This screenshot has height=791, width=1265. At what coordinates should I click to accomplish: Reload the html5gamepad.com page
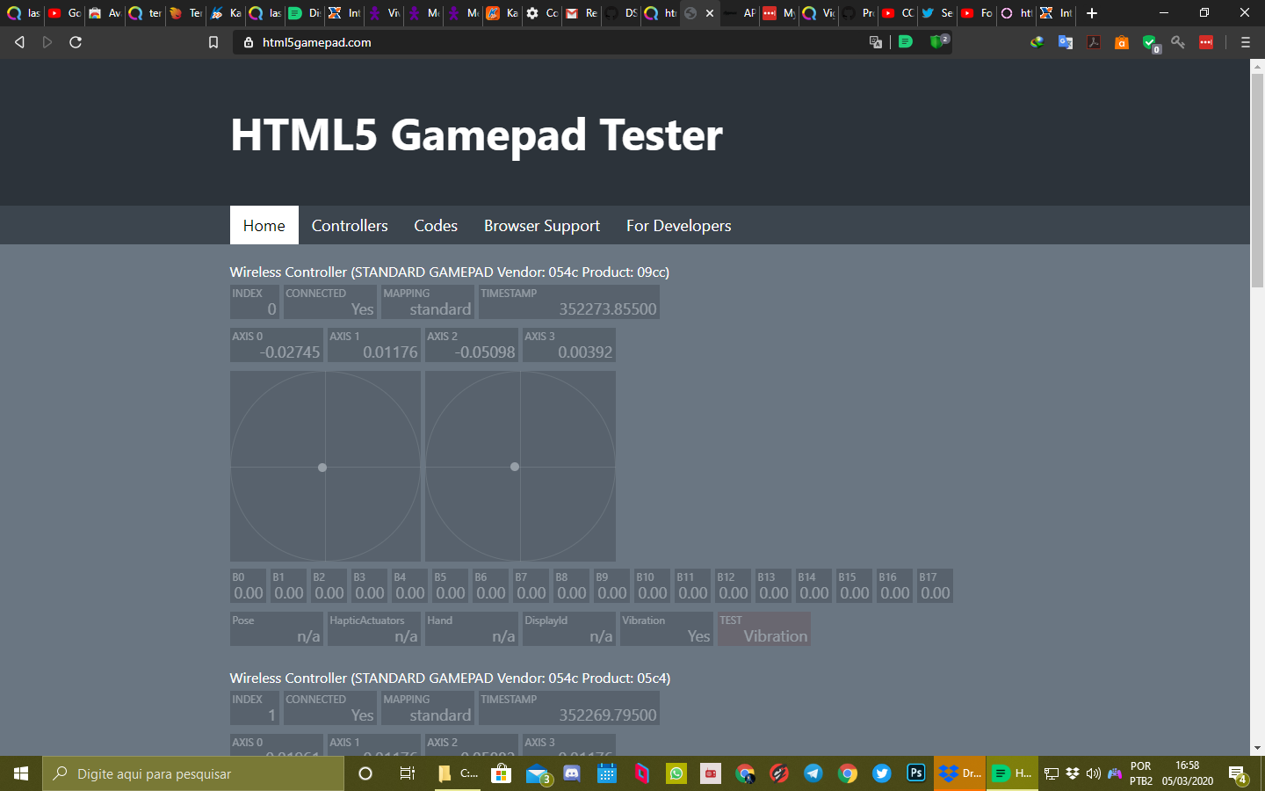pyautogui.click(x=76, y=41)
